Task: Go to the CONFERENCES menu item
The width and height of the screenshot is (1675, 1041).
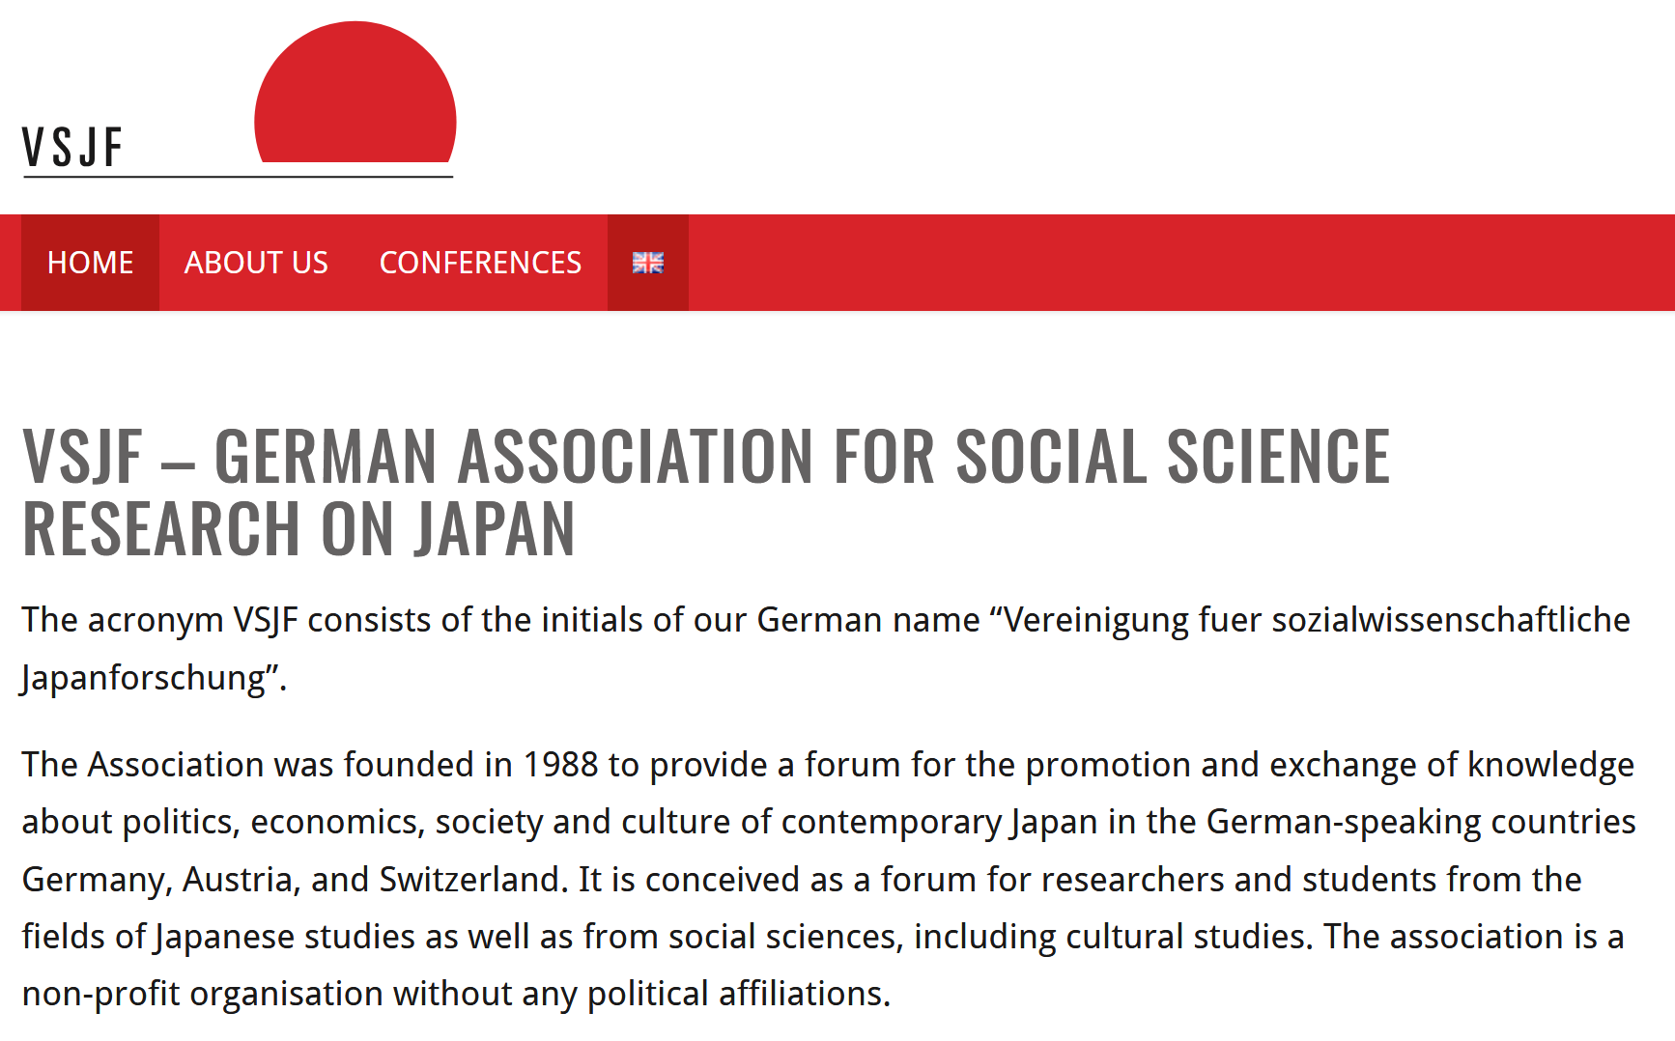Action: coord(480,263)
